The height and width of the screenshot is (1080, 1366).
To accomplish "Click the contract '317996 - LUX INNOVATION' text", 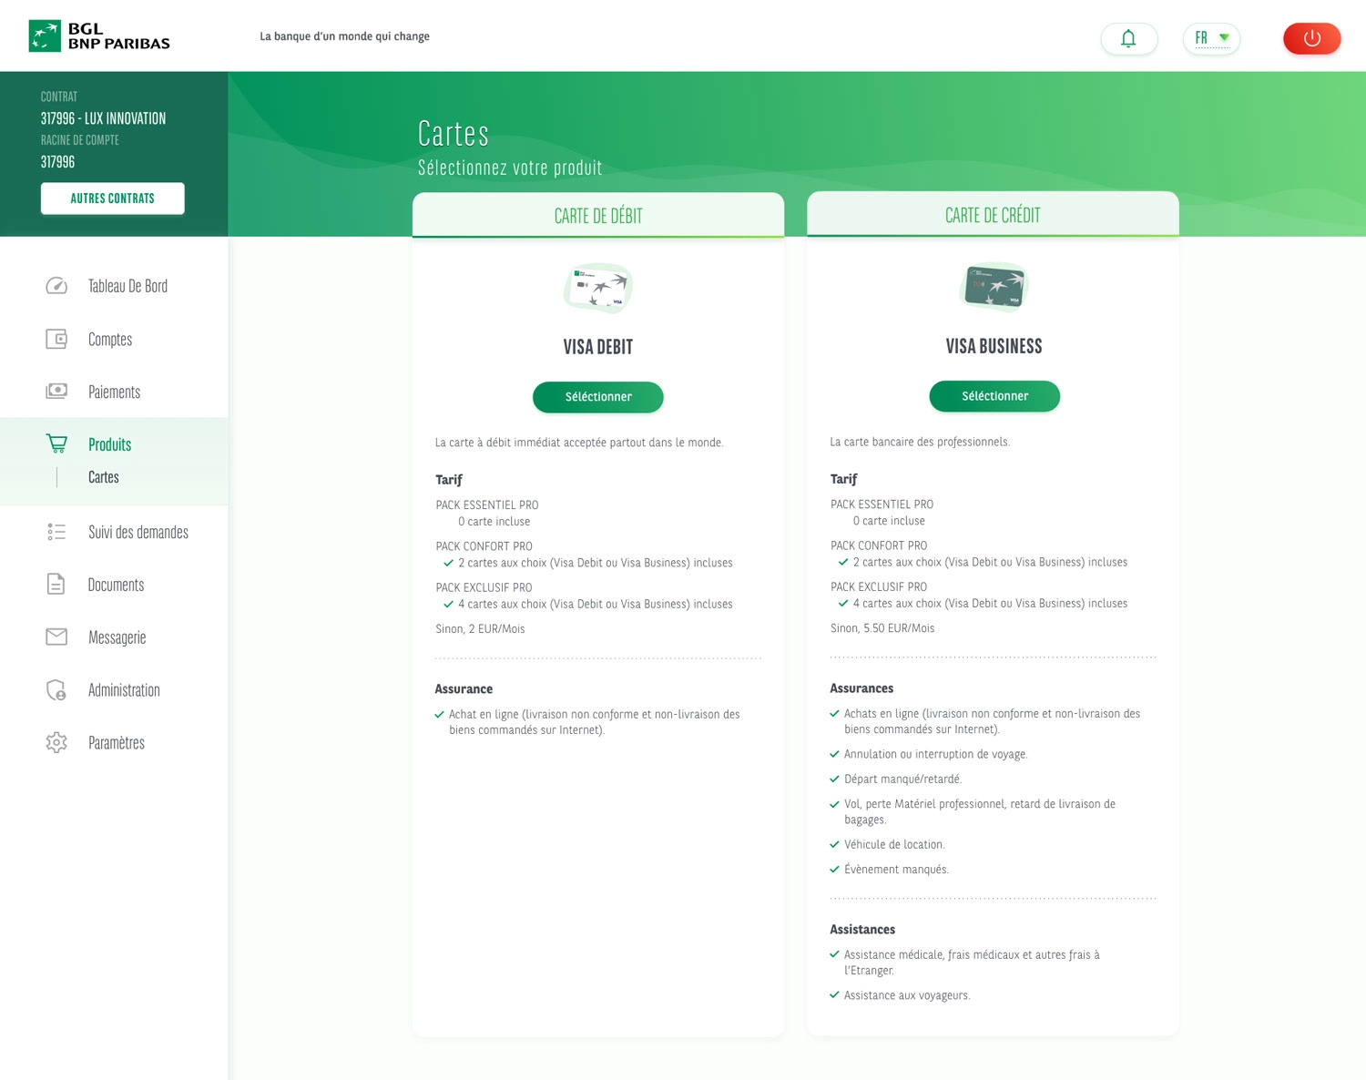I will click(103, 118).
